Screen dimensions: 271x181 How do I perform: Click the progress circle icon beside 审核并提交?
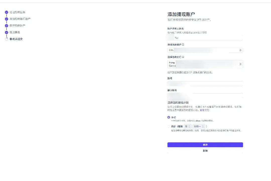coord(7,39)
